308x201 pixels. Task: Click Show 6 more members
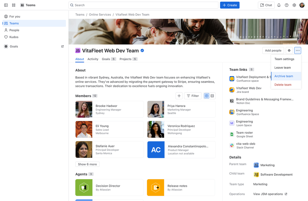(x=88, y=164)
